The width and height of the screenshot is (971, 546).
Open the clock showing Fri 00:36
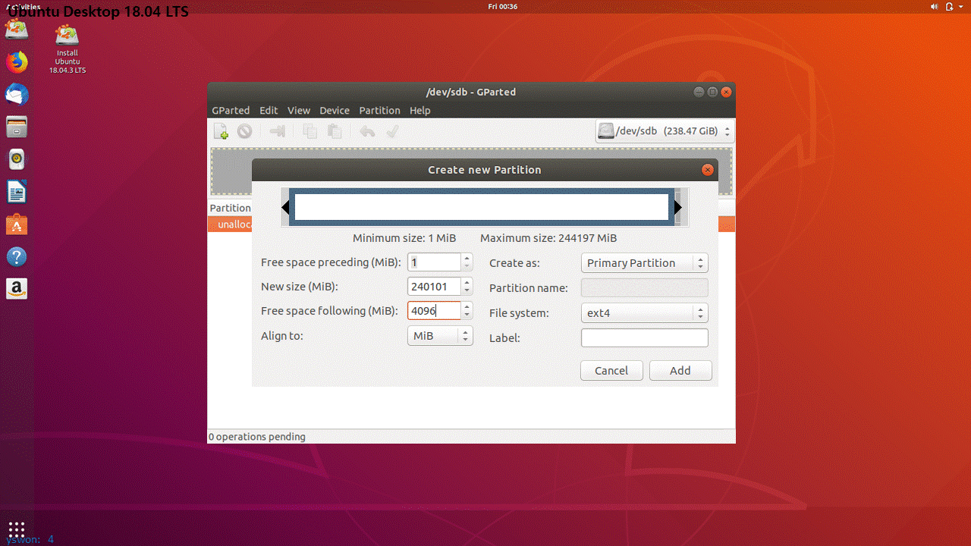click(x=503, y=6)
